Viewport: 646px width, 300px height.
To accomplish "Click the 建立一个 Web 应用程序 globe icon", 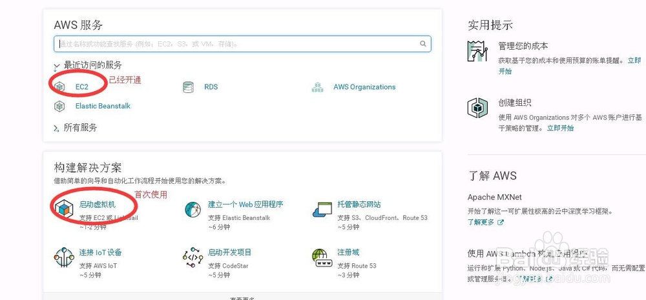I will 193,210.
